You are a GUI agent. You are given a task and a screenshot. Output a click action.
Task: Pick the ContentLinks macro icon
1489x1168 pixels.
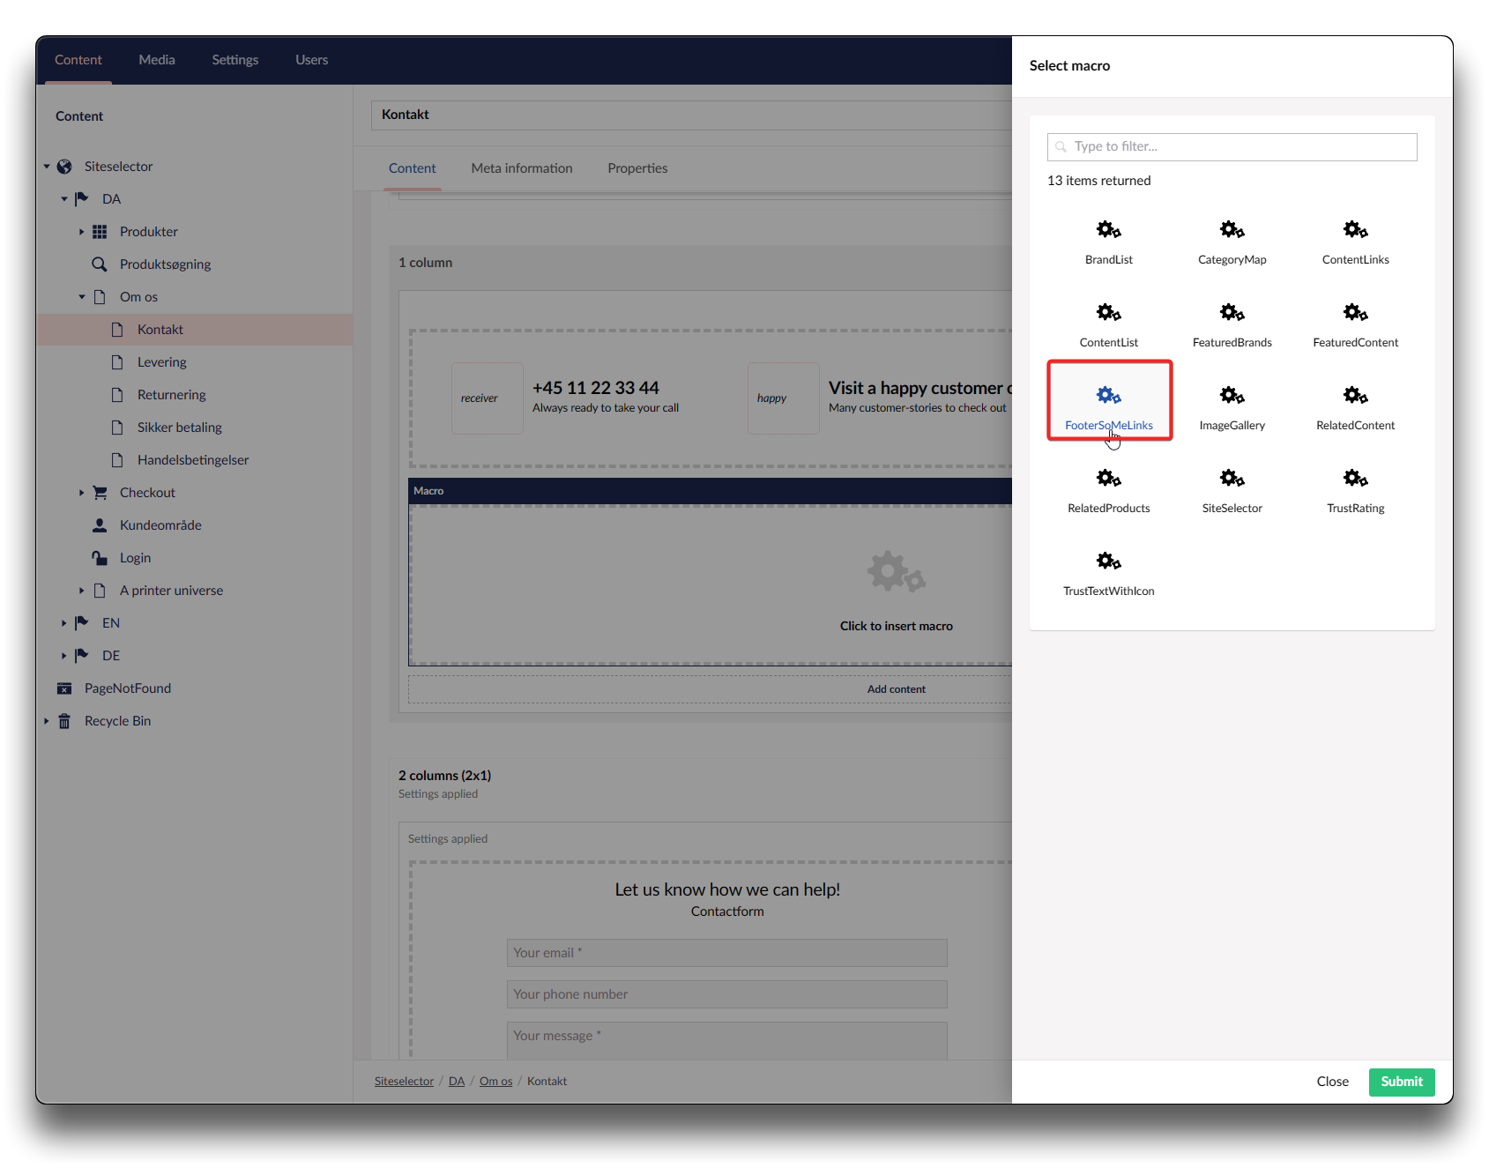(x=1355, y=231)
